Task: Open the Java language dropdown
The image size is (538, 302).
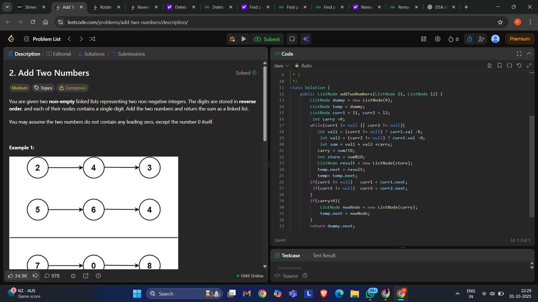Action: point(281,66)
